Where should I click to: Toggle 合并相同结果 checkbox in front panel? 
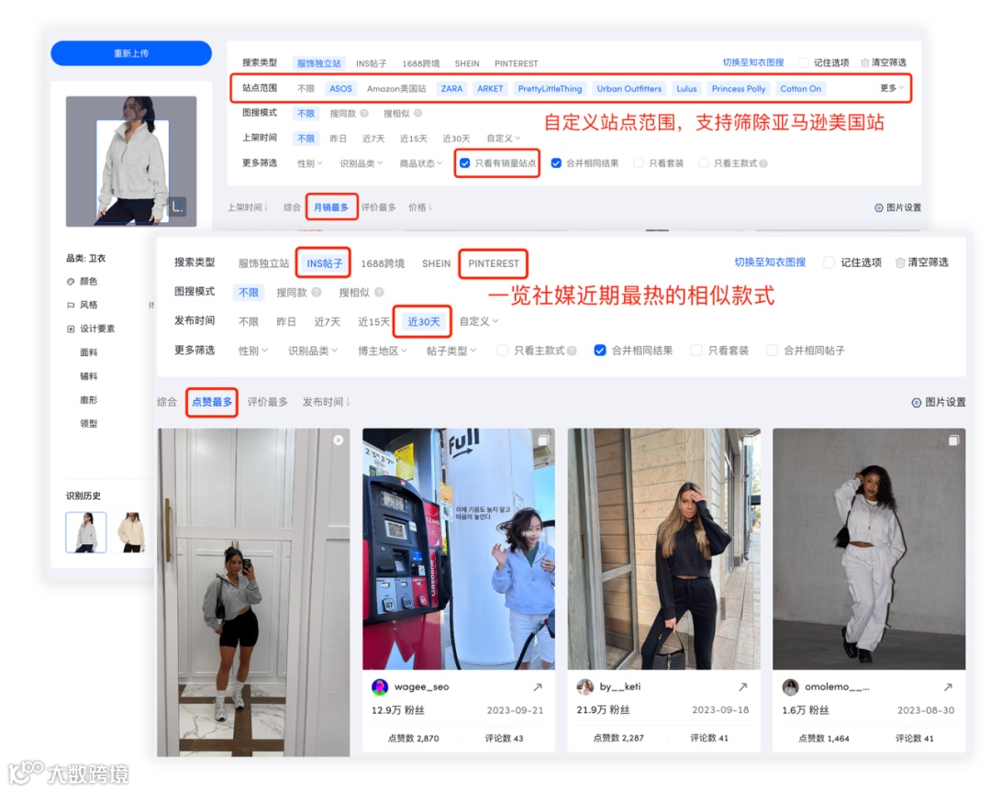pos(600,351)
